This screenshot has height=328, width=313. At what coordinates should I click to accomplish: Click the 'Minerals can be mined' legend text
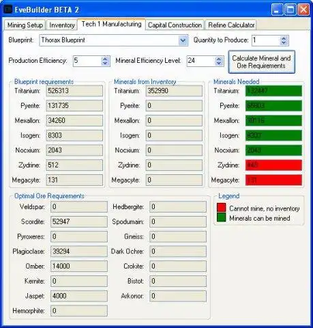point(260,218)
